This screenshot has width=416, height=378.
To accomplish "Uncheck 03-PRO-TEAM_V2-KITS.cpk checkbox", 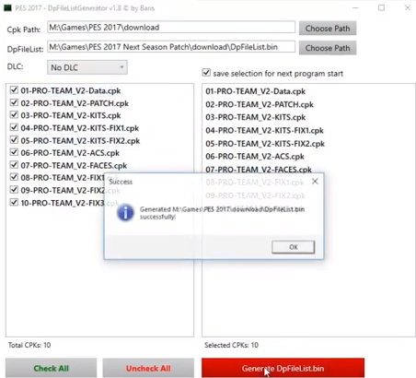I will (14, 115).
